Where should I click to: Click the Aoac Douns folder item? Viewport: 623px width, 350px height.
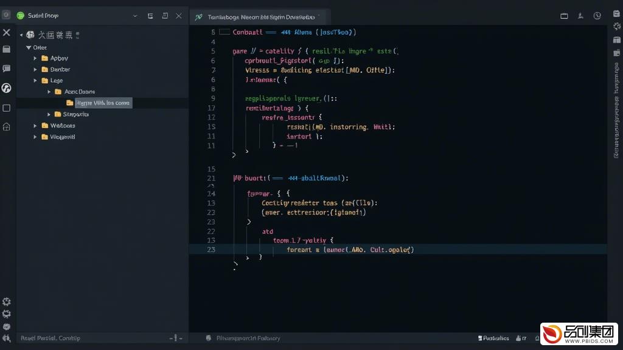click(80, 92)
